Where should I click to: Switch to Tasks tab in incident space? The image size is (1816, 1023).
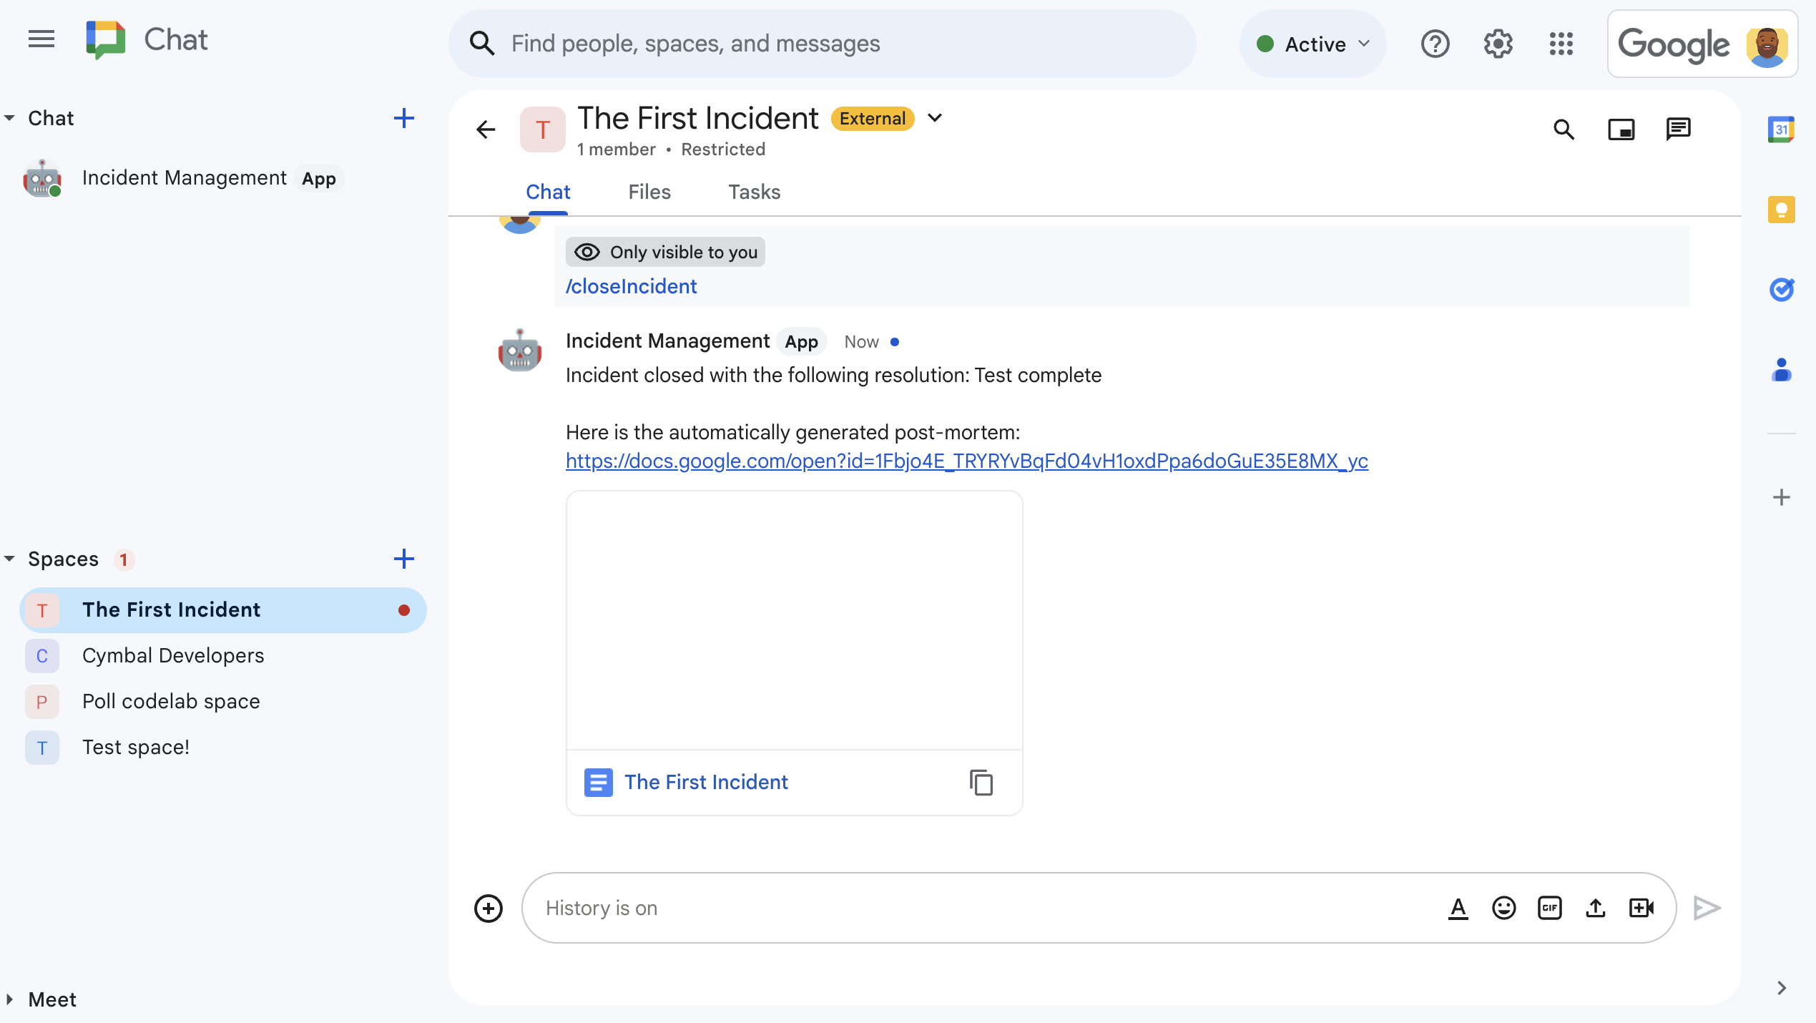pos(755,192)
